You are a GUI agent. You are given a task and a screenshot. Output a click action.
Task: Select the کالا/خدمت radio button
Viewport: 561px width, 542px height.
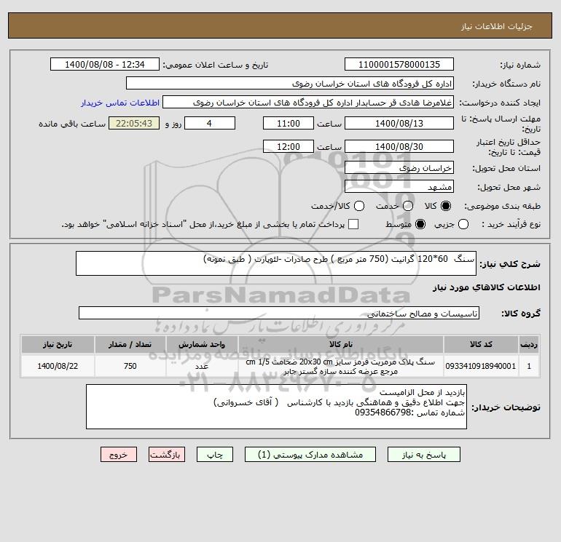point(359,206)
